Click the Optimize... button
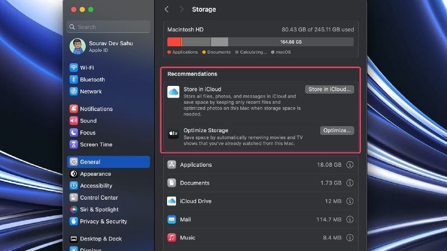The height and width of the screenshot is (251, 447). [x=337, y=131]
